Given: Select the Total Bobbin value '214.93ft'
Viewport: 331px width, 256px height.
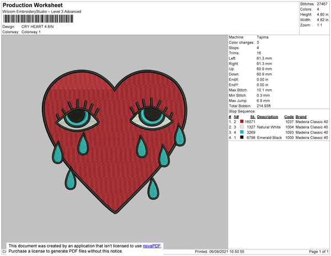Looking at the screenshot, I should click(264, 106).
